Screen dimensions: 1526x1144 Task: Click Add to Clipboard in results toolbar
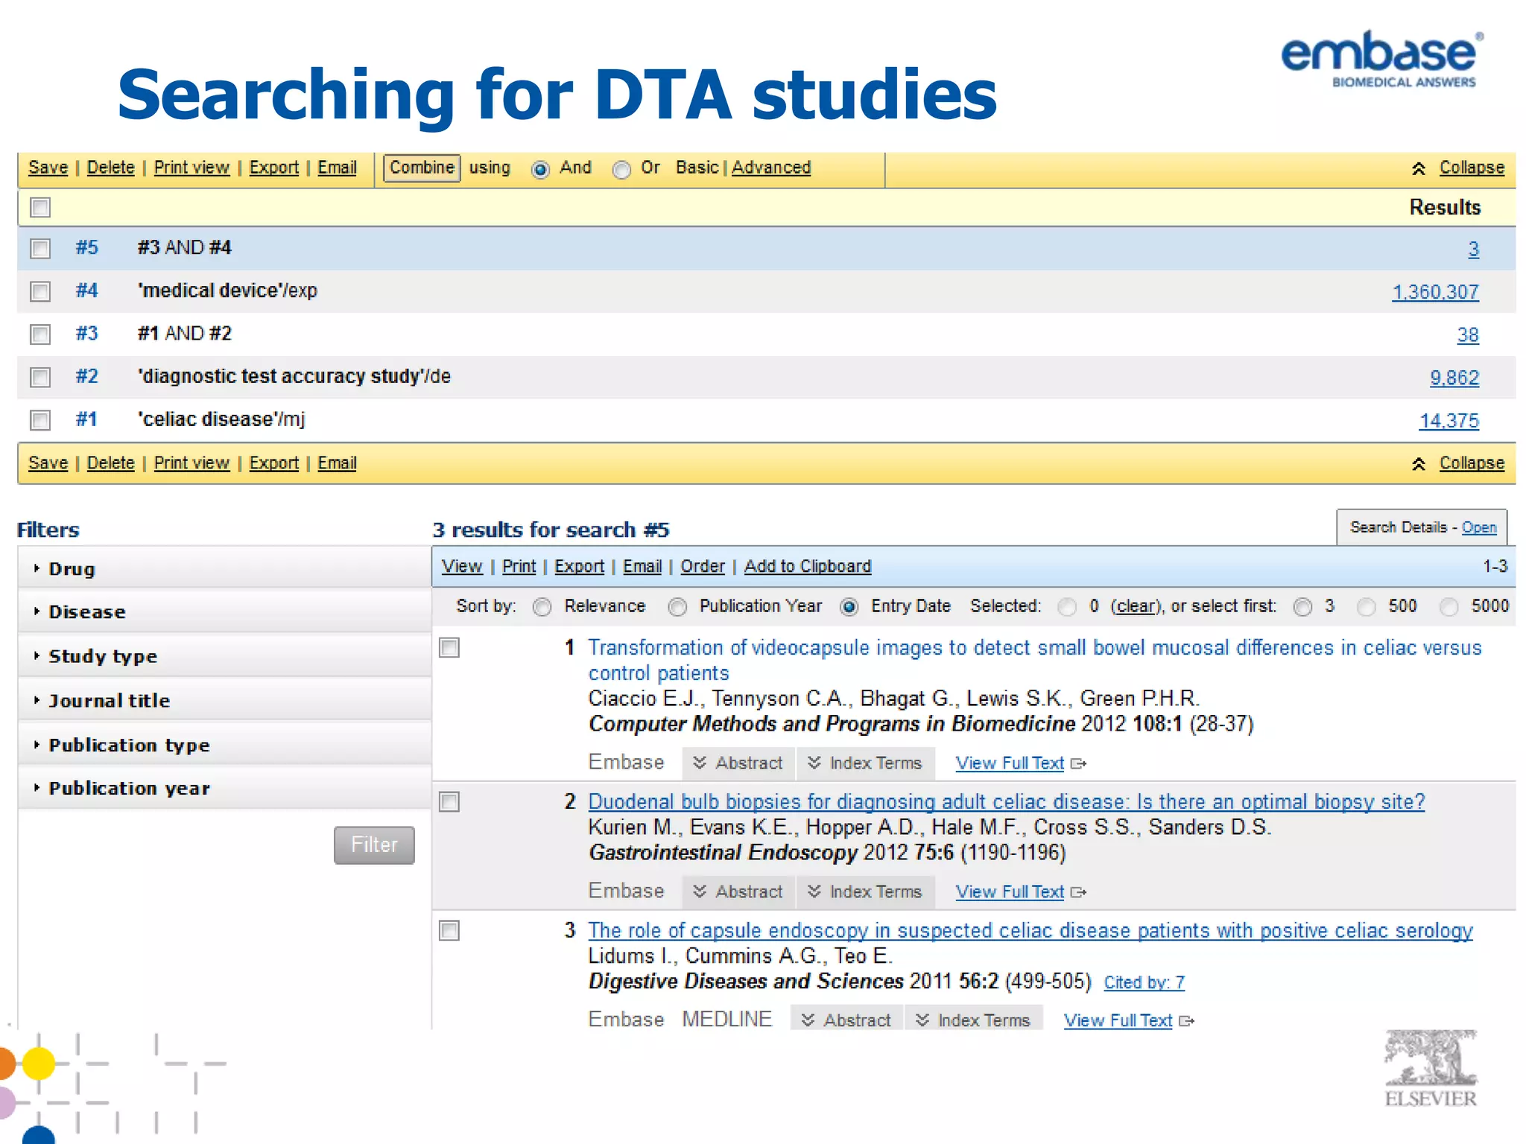pyautogui.click(x=808, y=567)
